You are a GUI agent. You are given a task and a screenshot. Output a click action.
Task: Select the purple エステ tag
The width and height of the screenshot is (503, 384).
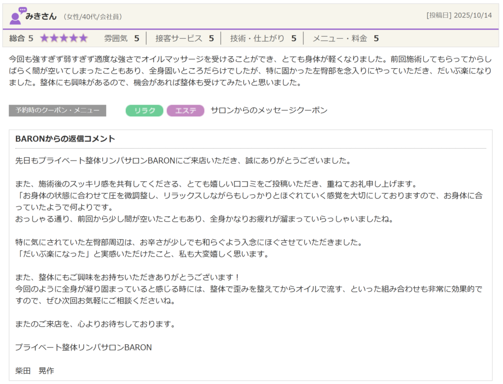pos(185,111)
